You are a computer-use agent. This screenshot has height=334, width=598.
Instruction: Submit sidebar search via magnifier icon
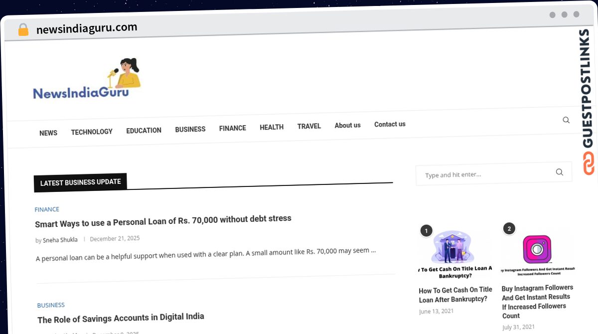click(559, 172)
